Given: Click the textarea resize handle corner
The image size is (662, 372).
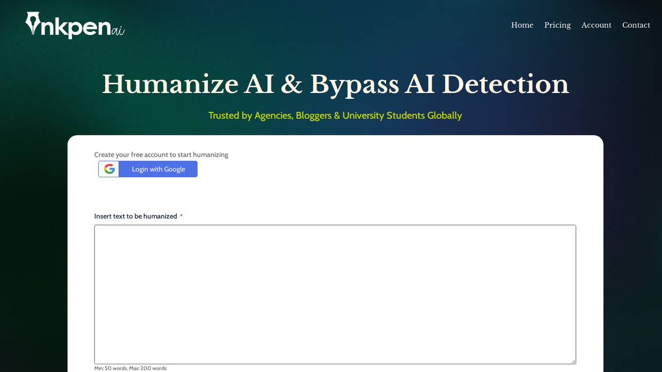Looking at the screenshot, I should [x=573, y=361].
